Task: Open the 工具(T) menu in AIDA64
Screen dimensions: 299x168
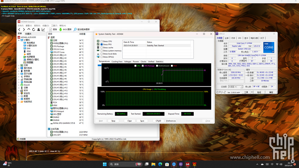Action: pos(54,26)
